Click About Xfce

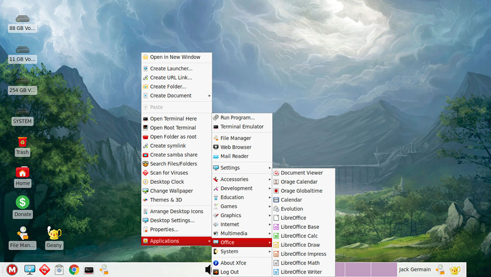coord(242,263)
